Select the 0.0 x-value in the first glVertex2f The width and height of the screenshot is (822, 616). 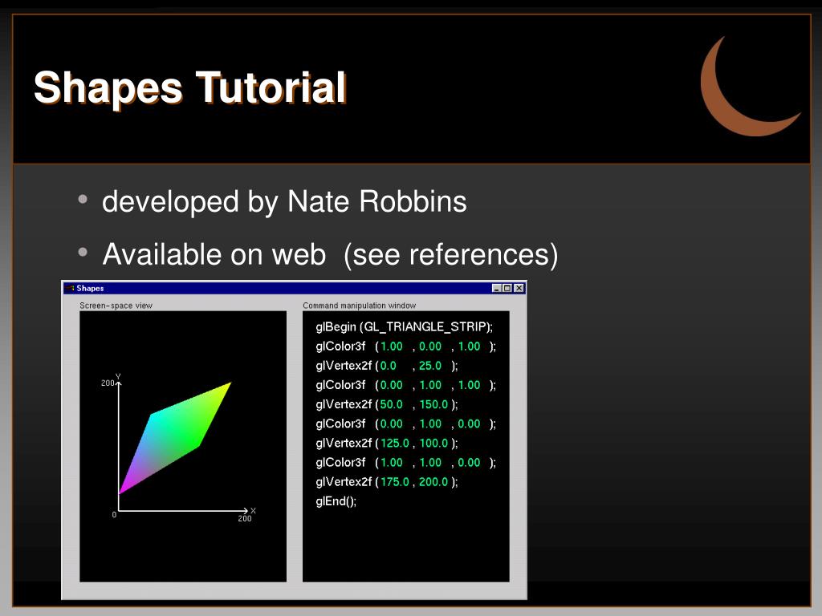388,366
